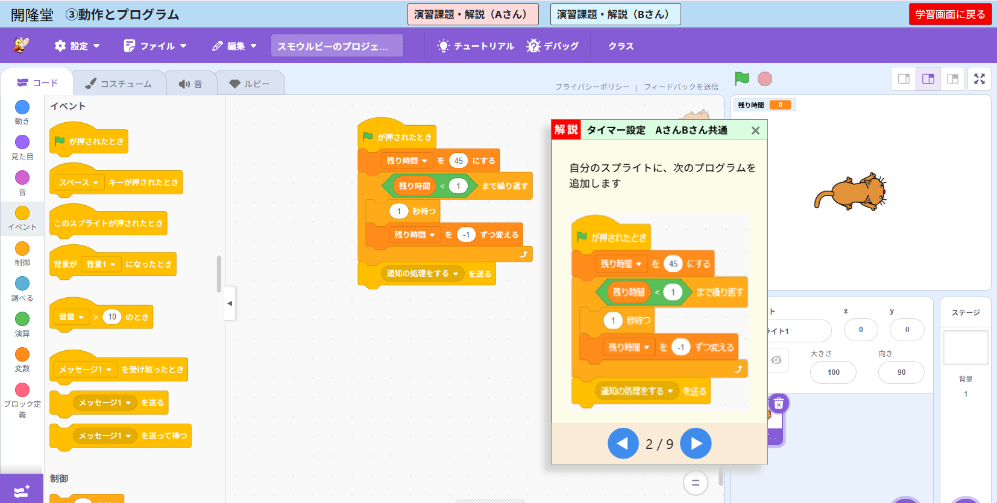Image resolution: width=997 pixels, height=503 pixels.
Task: Select the 動き block category
Action: 22,112
